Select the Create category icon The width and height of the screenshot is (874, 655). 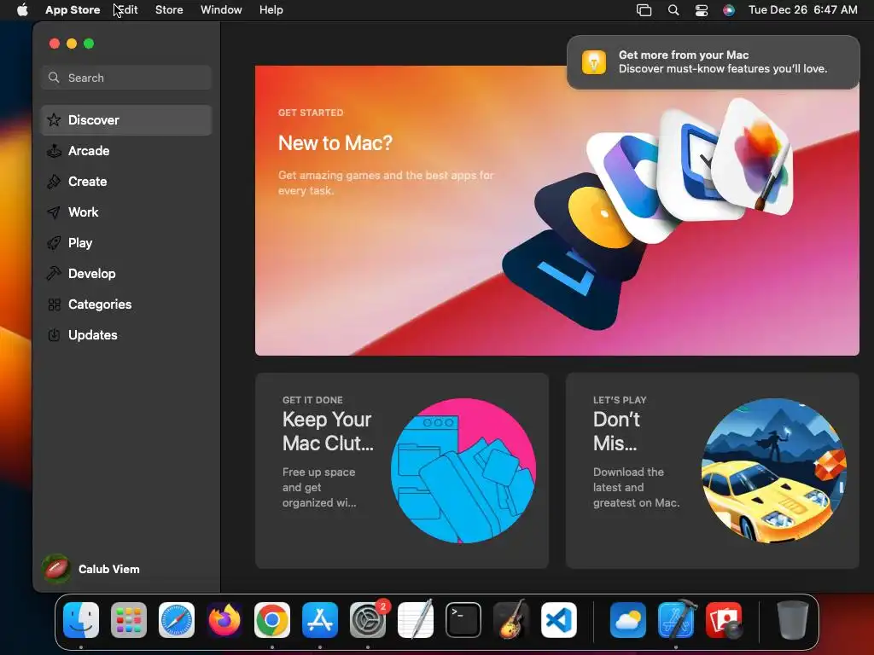coord(54,182)
